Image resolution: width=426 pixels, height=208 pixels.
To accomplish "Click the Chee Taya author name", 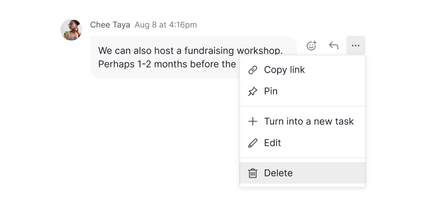I will [110, 25].
